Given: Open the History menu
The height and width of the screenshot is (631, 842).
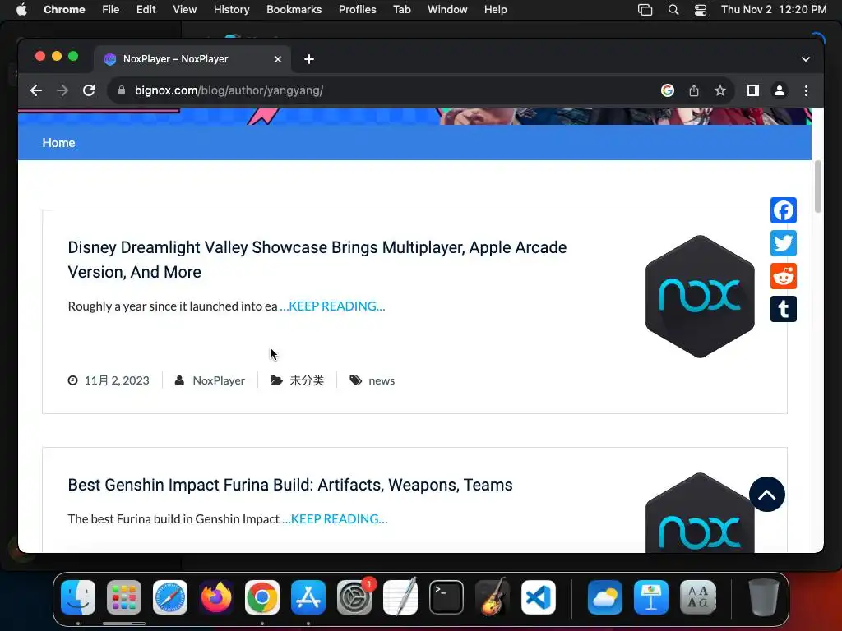Looking at the screenshot, I should tap(231, 10).
